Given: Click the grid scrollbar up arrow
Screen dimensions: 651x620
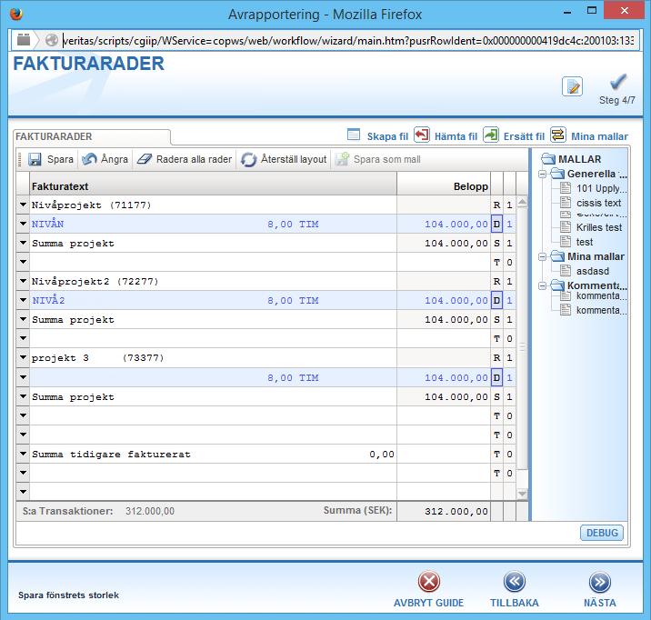Looking at the screenshot, I should point(522,202).
